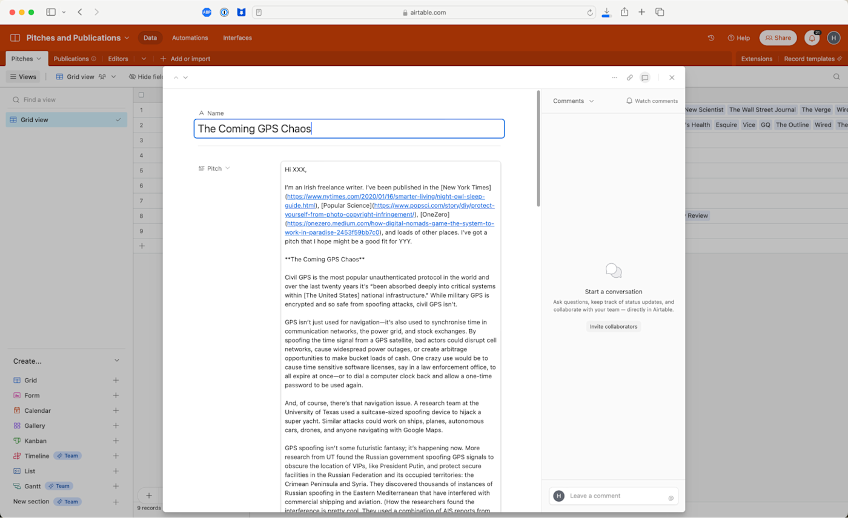848x518 pixels.
Task: Open the Editors table tab
Action: [x=118, y=59]
